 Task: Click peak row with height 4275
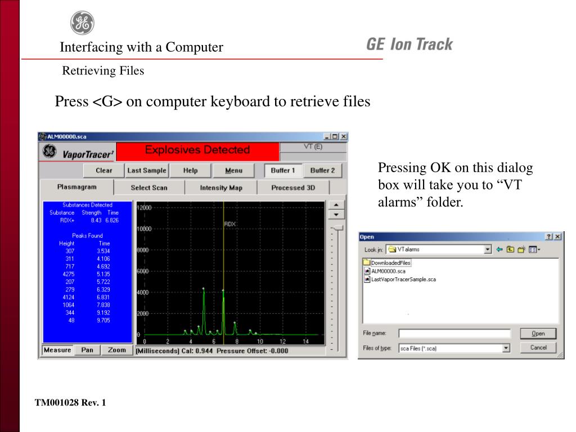pyautogui.click(x=87, y=274)
